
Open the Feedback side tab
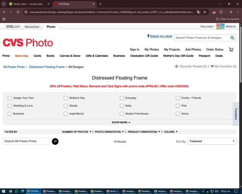tap(236, 114)
